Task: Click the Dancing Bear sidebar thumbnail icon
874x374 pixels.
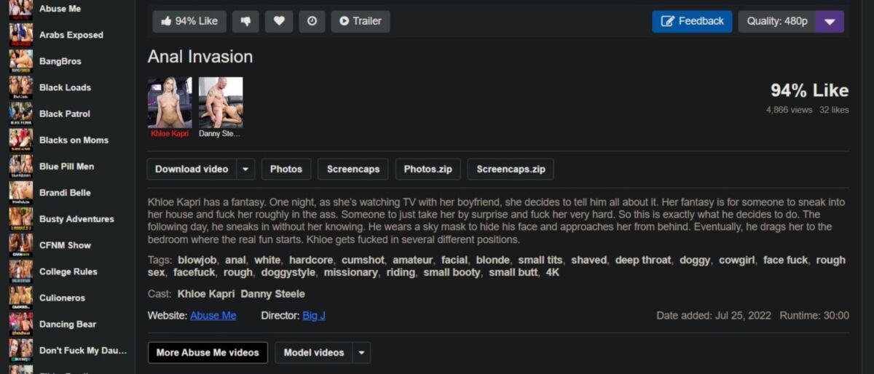Action: coord(20,324)
